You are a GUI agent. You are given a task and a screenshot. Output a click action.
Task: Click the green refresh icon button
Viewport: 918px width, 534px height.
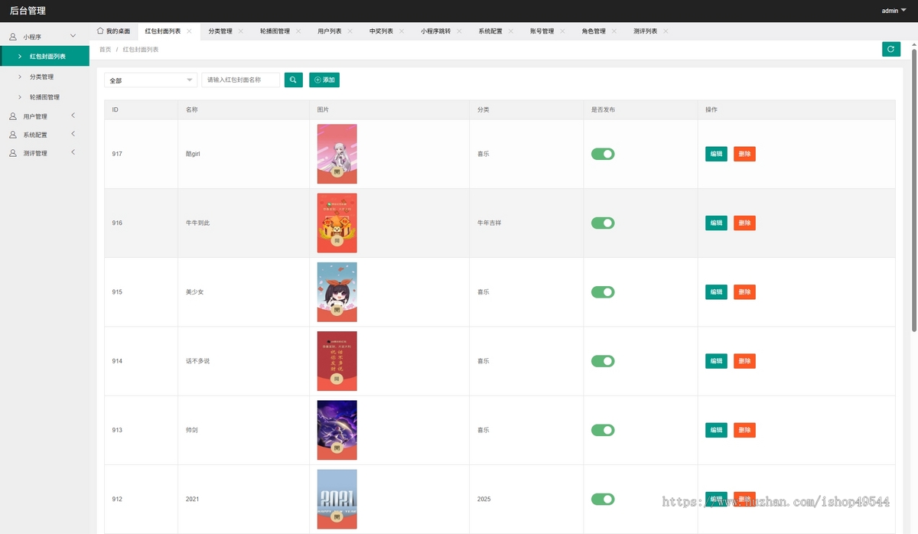pyautogui.click(x=890, y=49)
